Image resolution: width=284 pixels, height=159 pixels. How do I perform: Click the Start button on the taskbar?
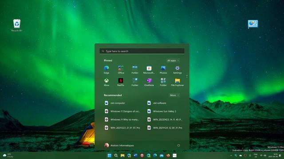coord(110,155)
